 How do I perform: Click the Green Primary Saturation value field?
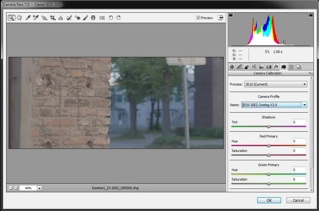pyautogui.click(x=299, y=179)
